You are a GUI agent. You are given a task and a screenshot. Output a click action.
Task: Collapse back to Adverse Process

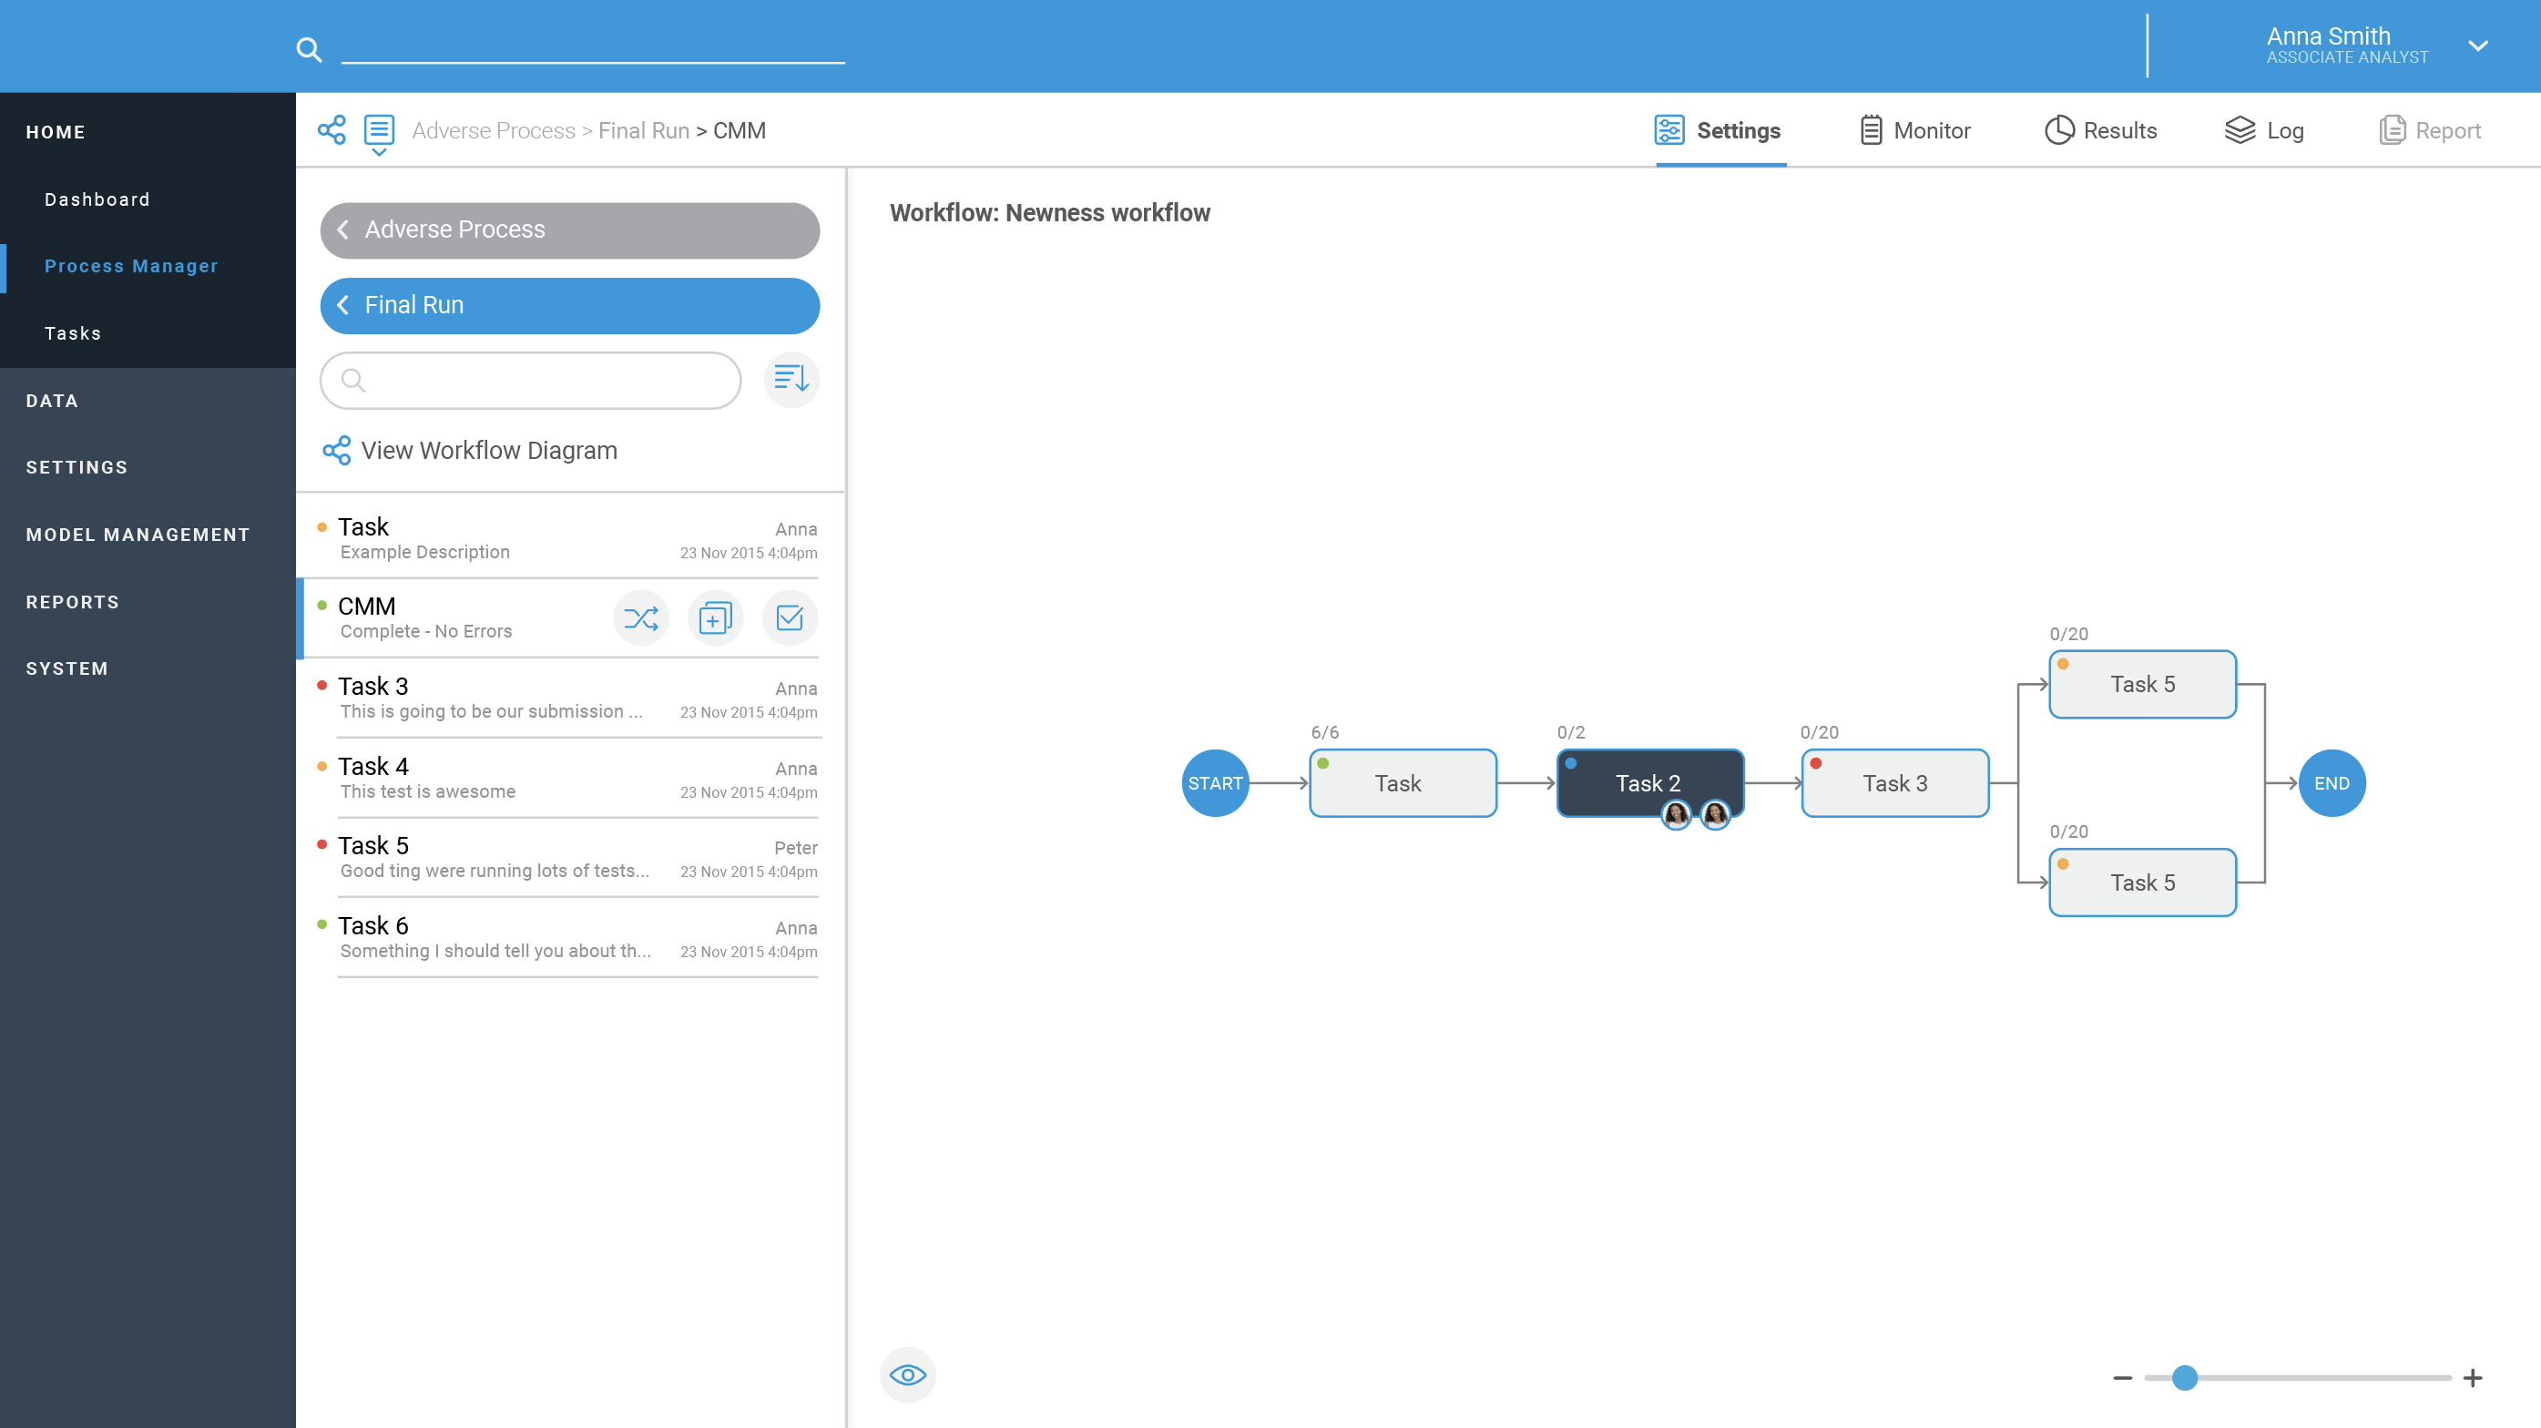pyautogui.click(x=569, y=229)
